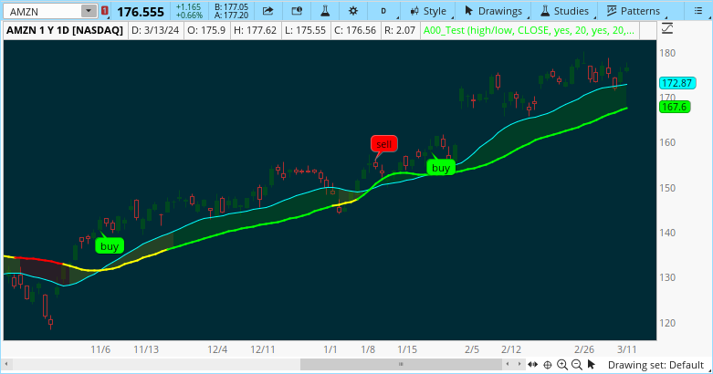Viewport: 713px width, 374px height.
Task: Open the hamburger menu icon at top right
Action: coord(698,11)
